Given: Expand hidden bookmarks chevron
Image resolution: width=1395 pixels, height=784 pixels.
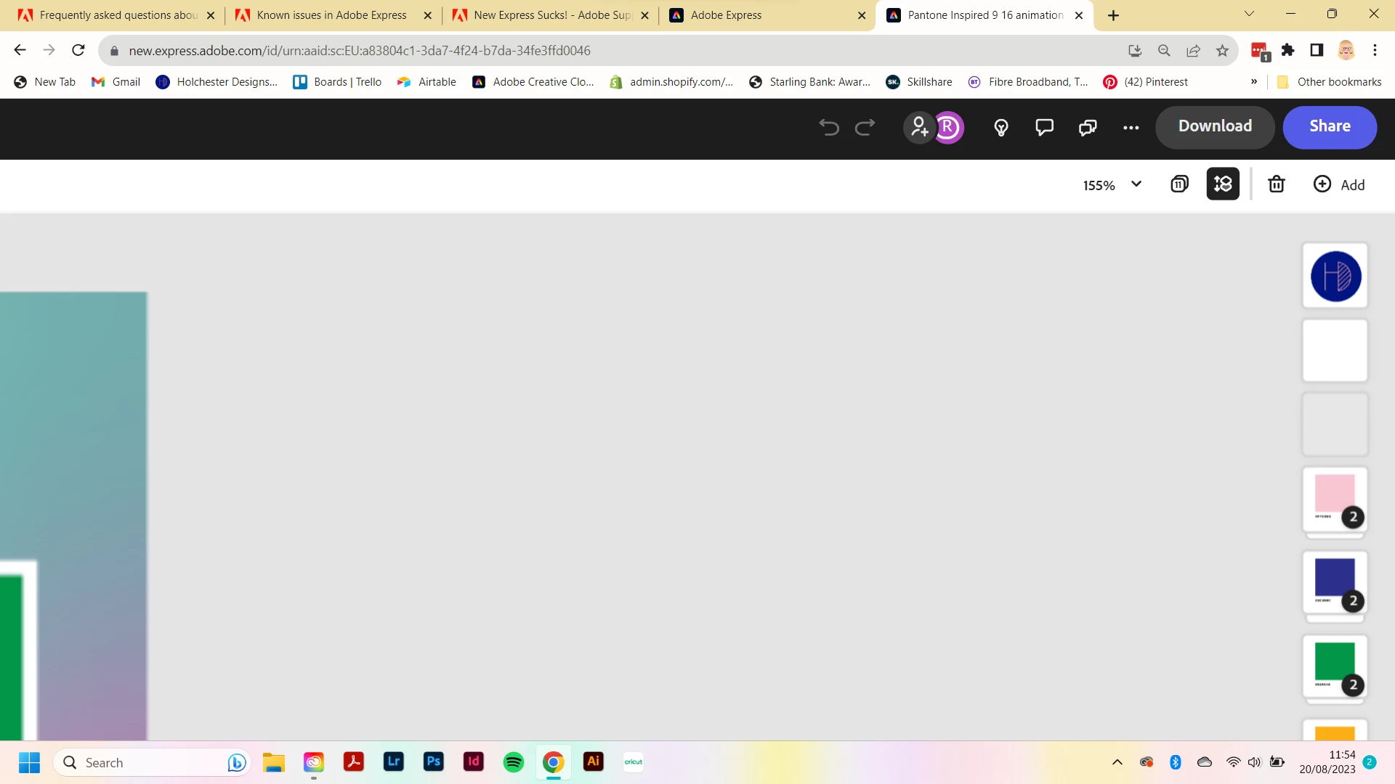Looking at the screenshot, I should (1254, 82).
